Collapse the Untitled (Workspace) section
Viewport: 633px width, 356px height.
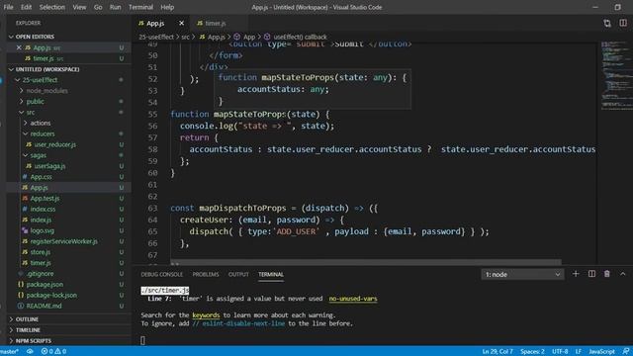click(x=47, y=69)
